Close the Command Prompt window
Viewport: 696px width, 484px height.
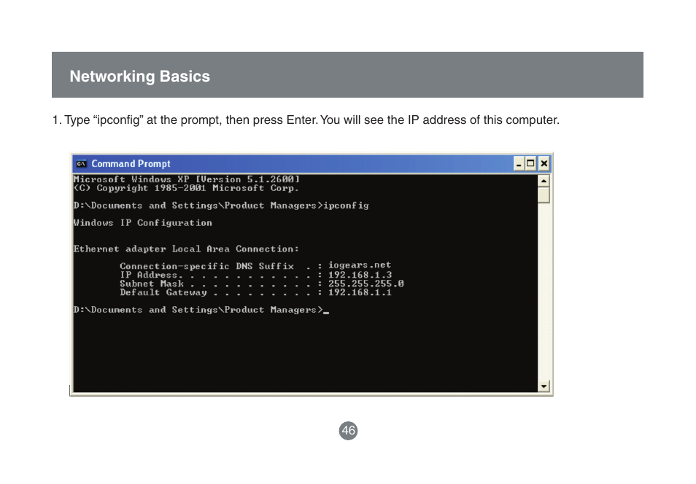[544, 164]
